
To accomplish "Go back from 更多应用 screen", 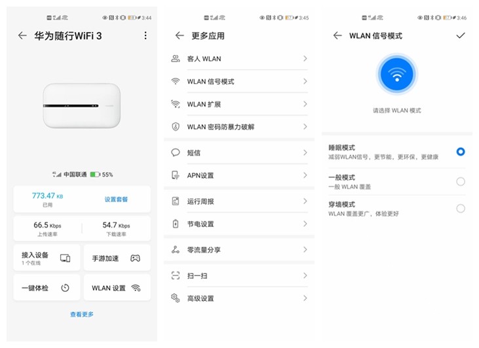I will pos(180,36).
